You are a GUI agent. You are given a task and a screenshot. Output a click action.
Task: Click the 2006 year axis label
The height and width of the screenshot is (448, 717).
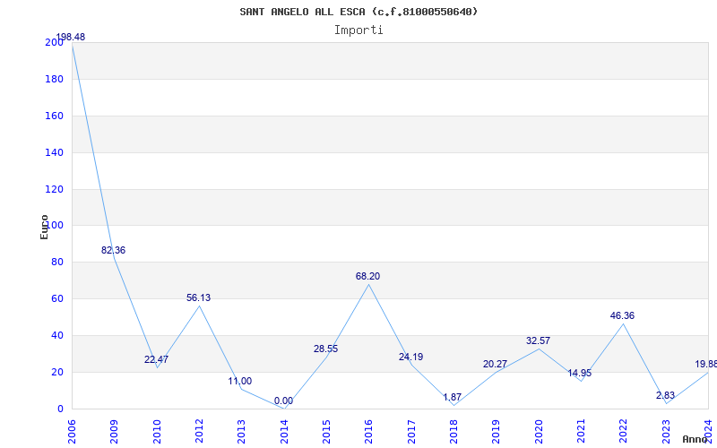(72, 432)
